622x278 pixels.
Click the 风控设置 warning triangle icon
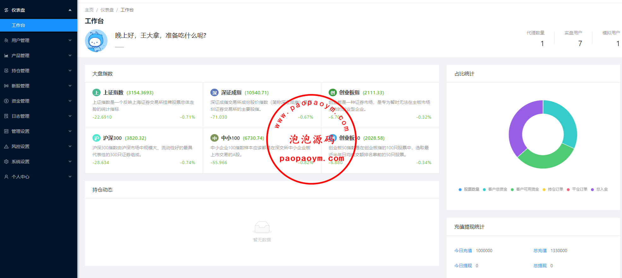(x=6, y=146)
